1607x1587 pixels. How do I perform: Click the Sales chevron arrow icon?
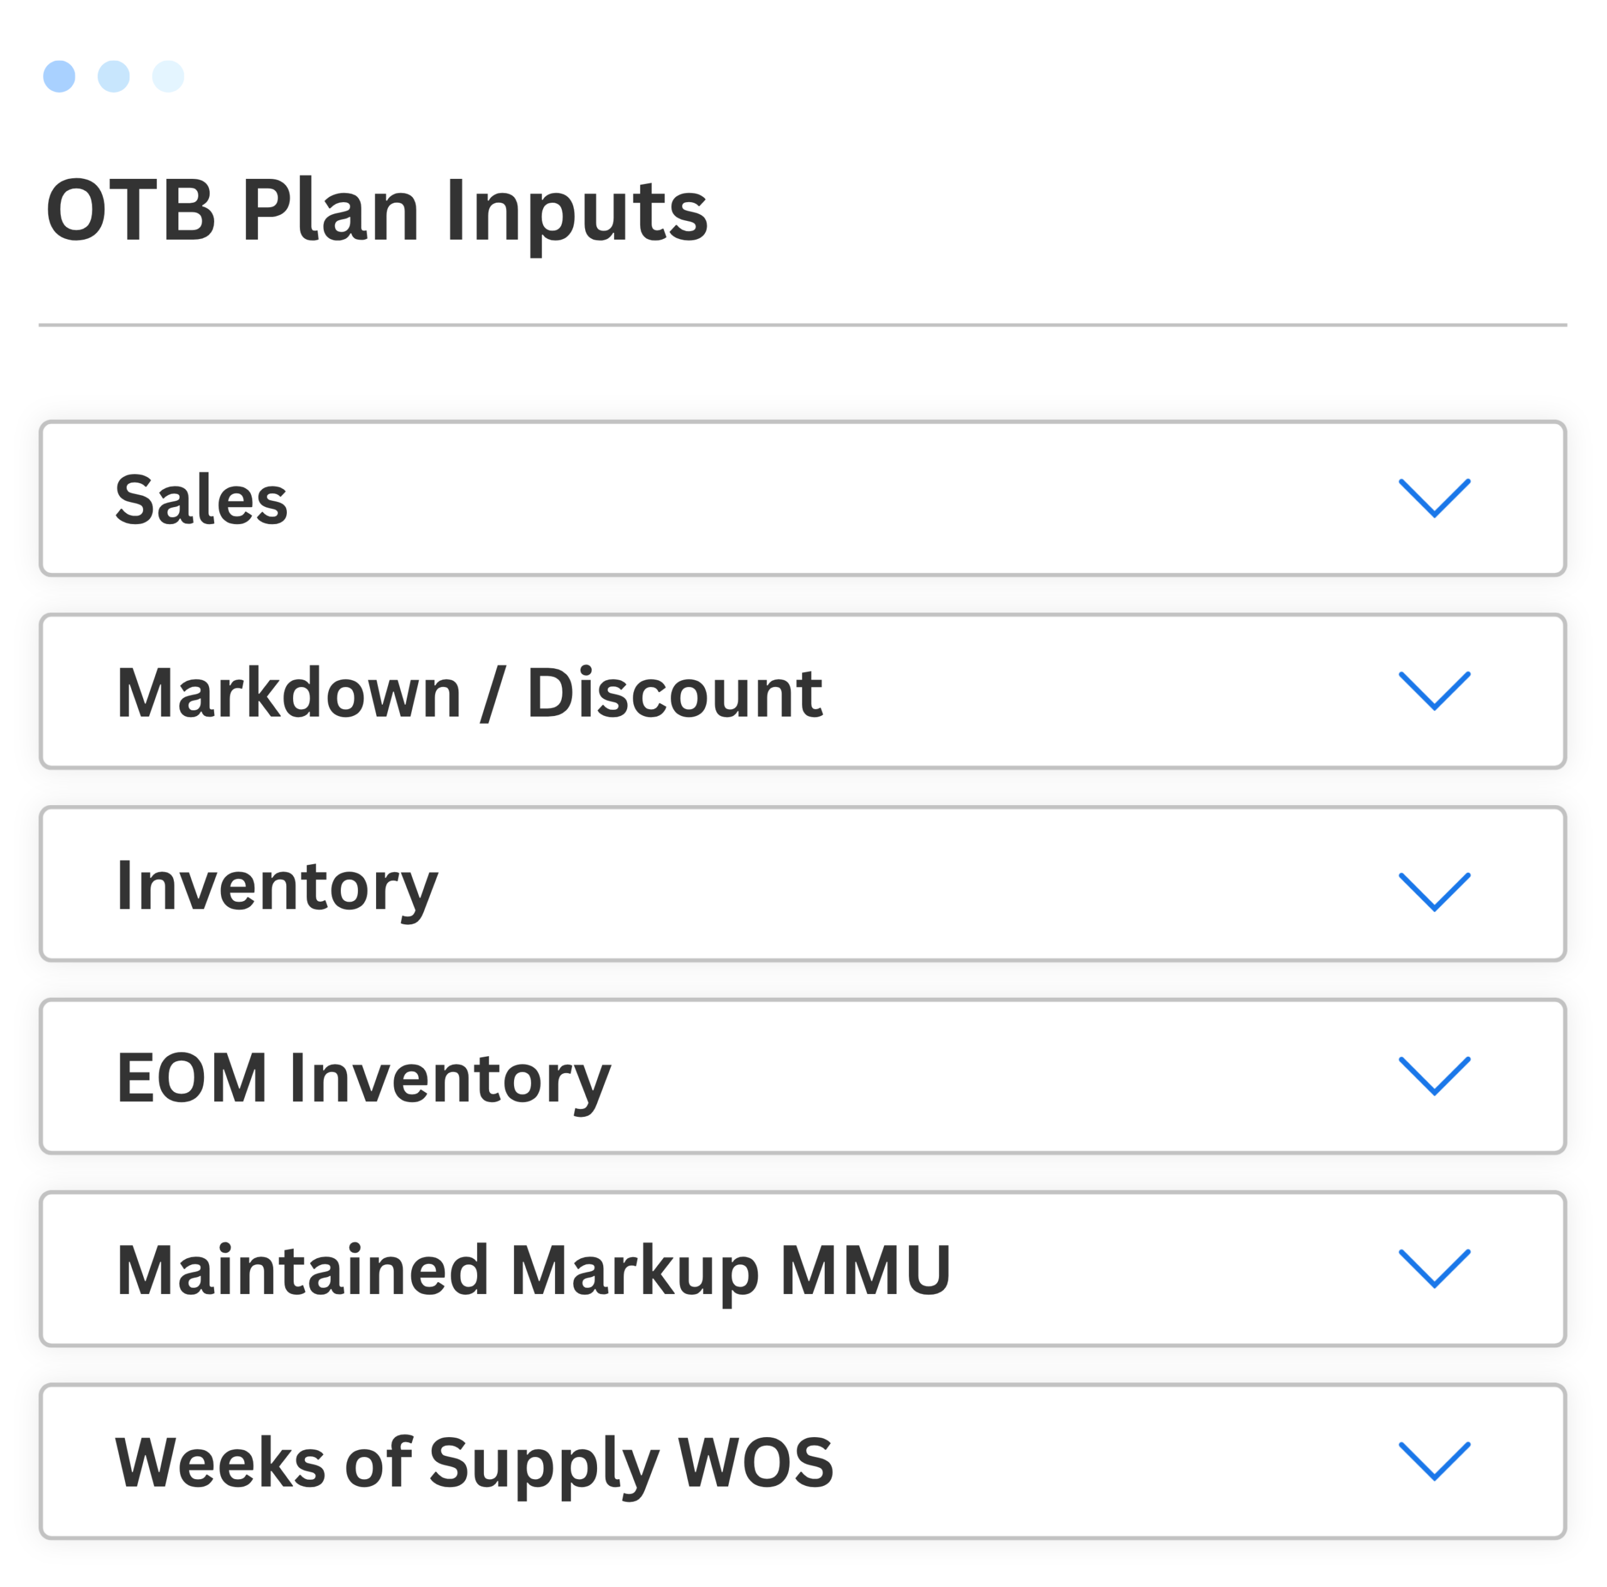coord(1434,498)
